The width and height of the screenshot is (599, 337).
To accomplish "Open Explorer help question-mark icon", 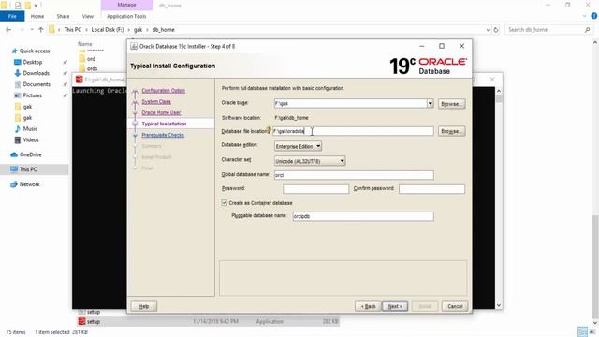I will click(x=594, y=16).
